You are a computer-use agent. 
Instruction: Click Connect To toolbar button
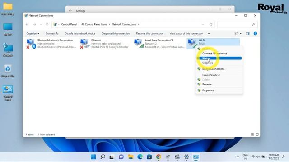[x=52, y=33]
